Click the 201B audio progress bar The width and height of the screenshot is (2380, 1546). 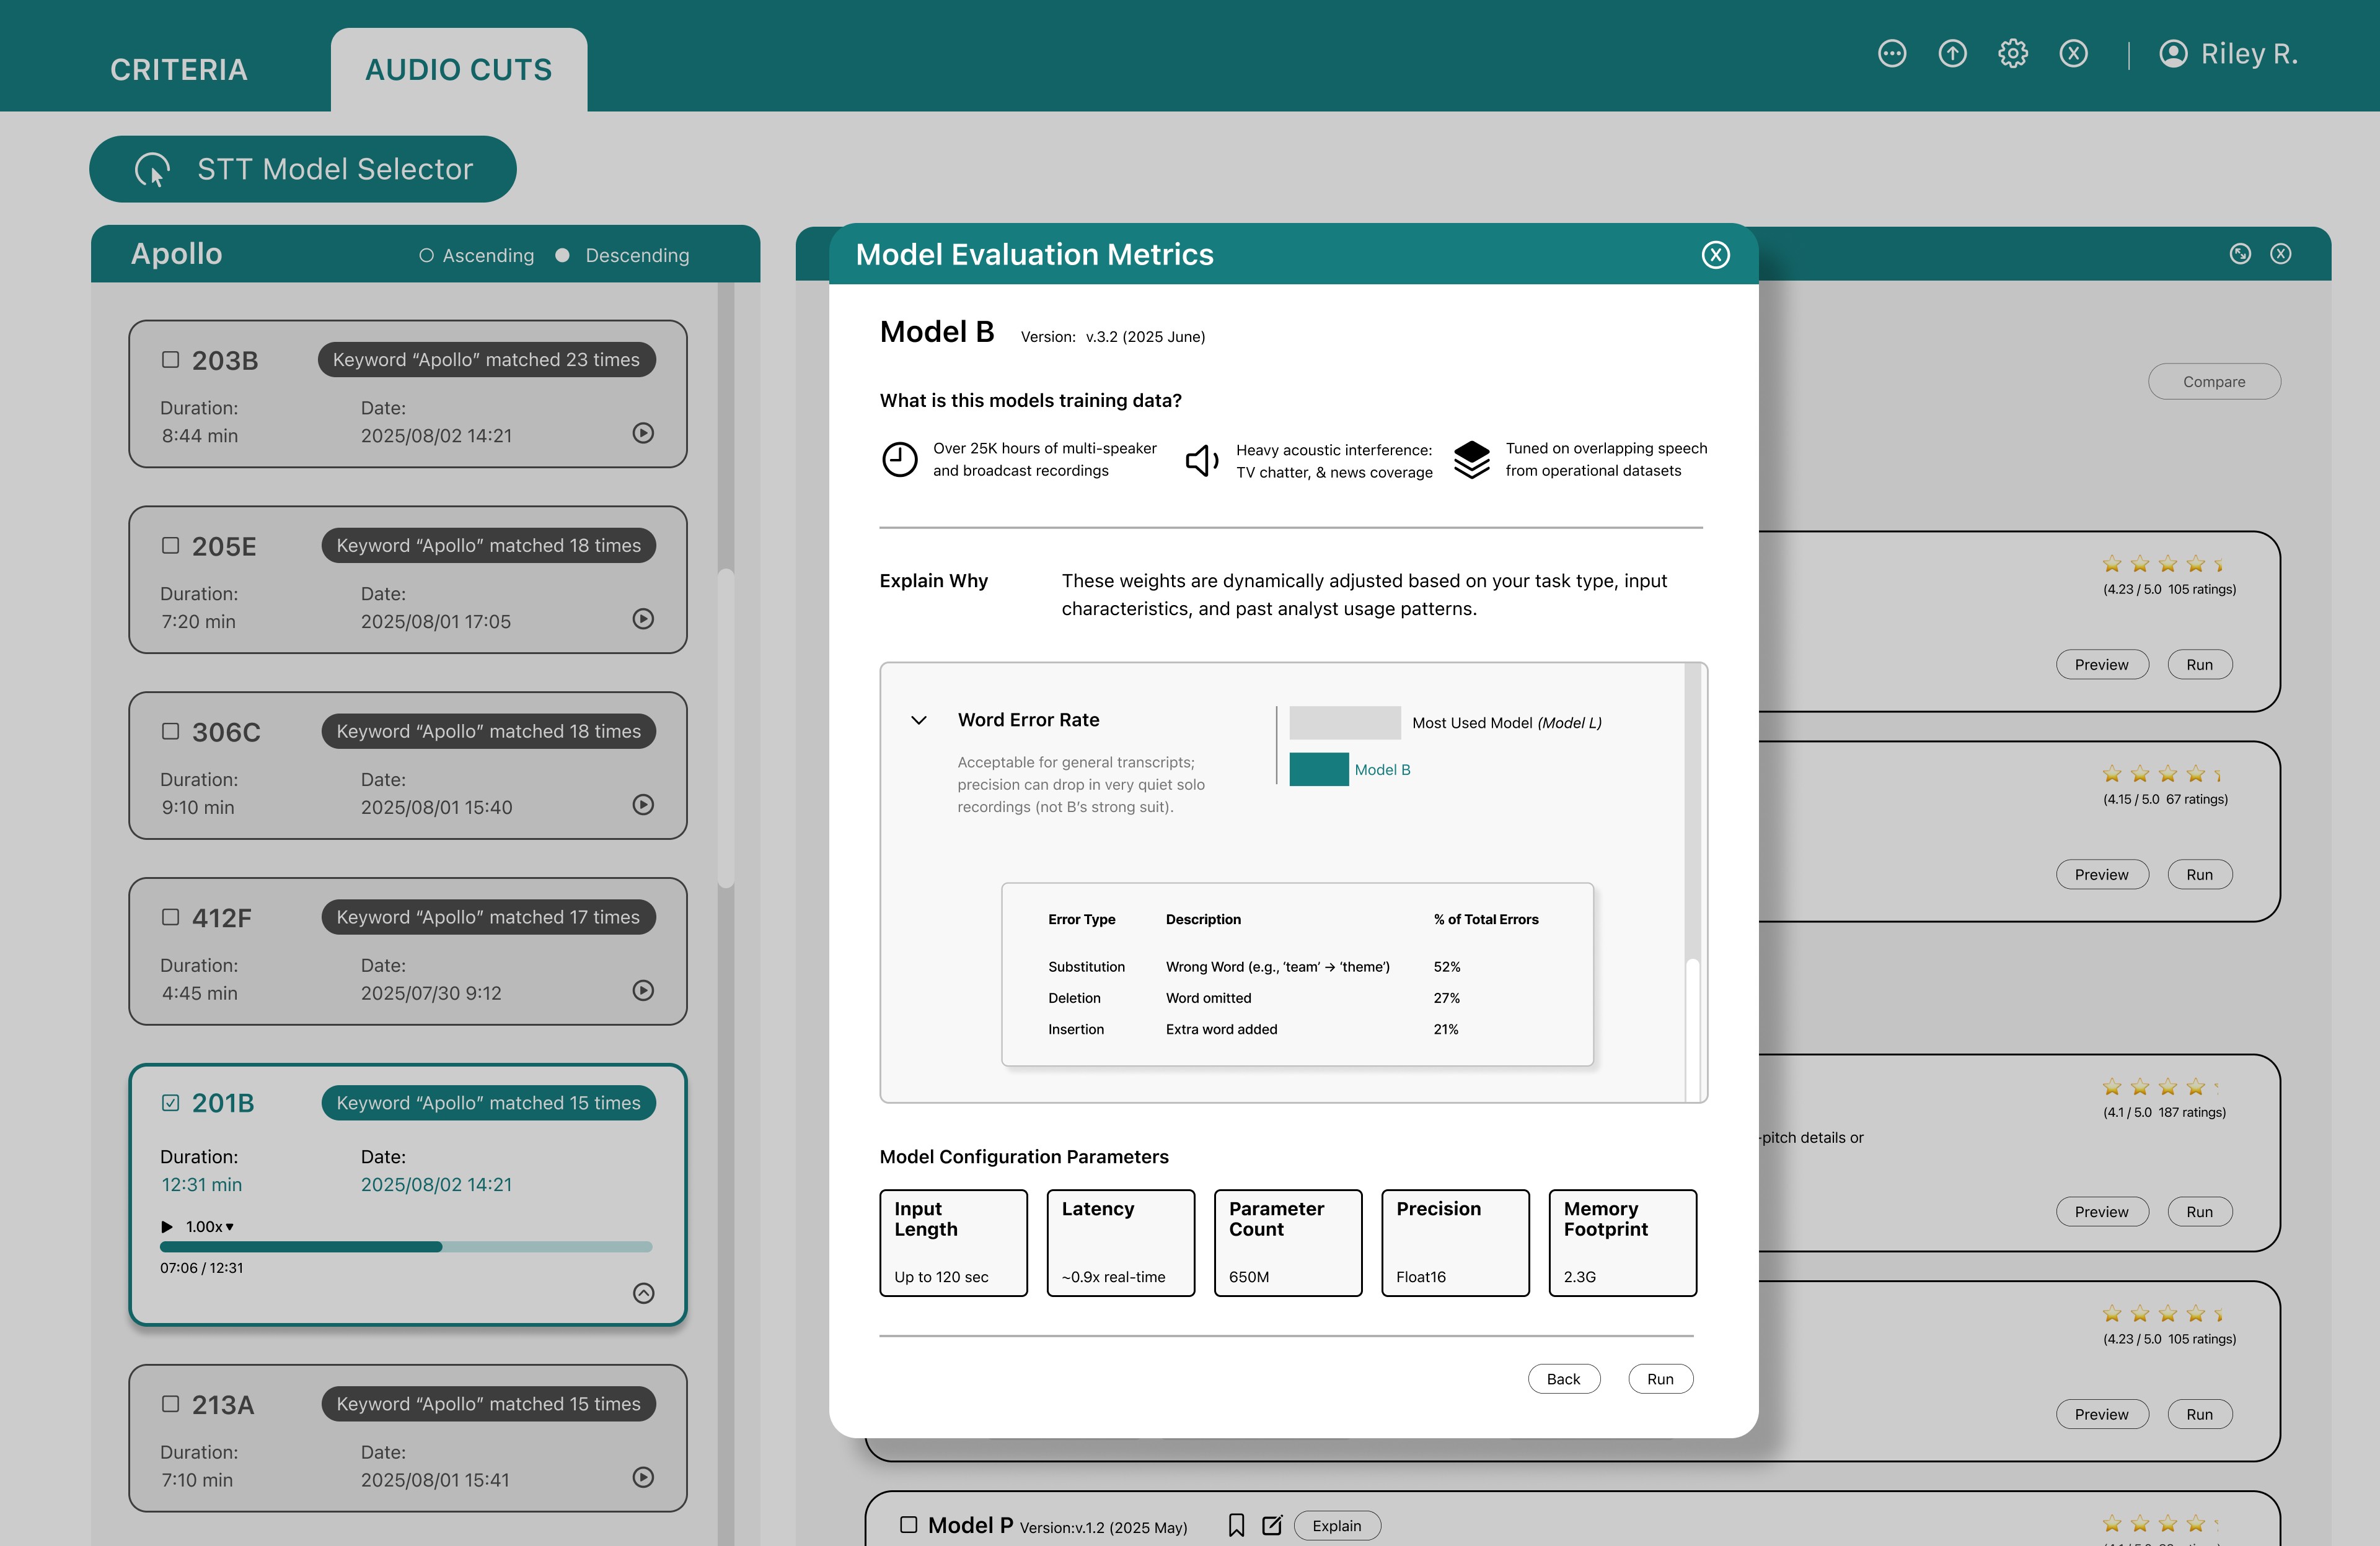click(405, 1247)
